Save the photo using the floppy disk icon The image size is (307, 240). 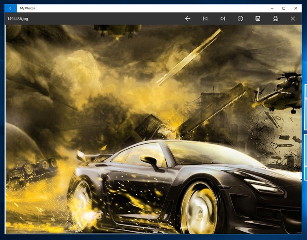point(258,19)
